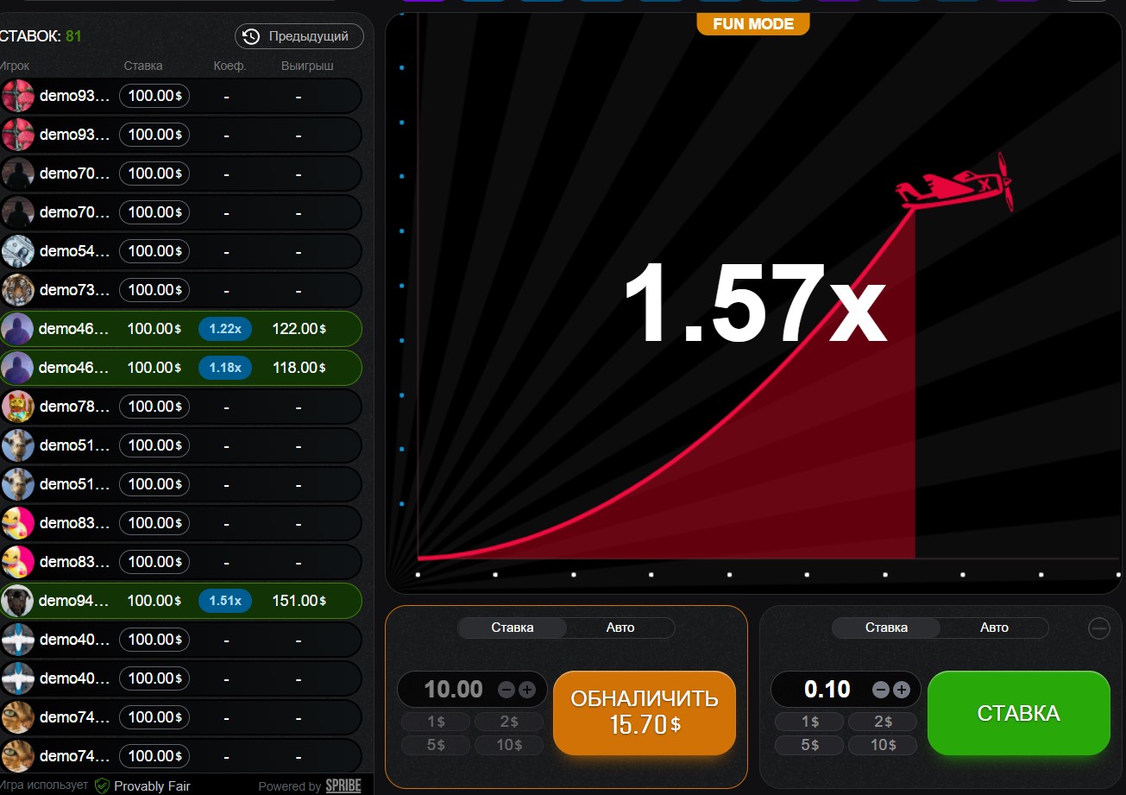Click the 118.00$ winnings value
The height and width of the screenshot is (795, 1126).
[299, 368]
